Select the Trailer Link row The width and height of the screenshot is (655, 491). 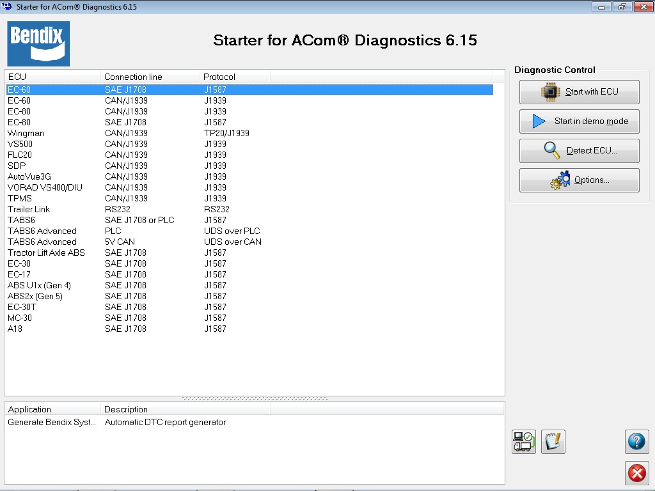[x=250, y=209]
